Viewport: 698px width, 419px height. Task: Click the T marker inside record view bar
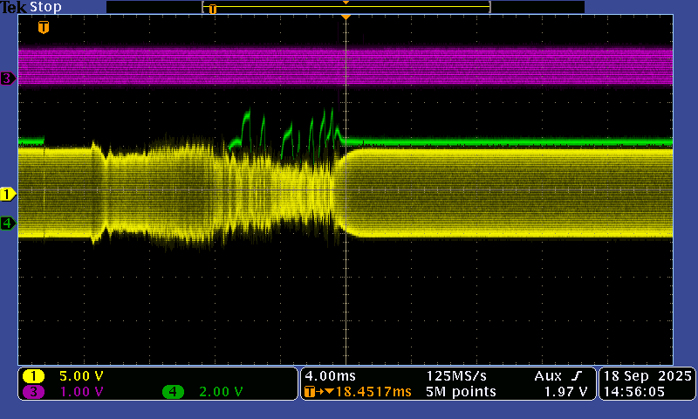pyautogui.click(x=212, y=9)
